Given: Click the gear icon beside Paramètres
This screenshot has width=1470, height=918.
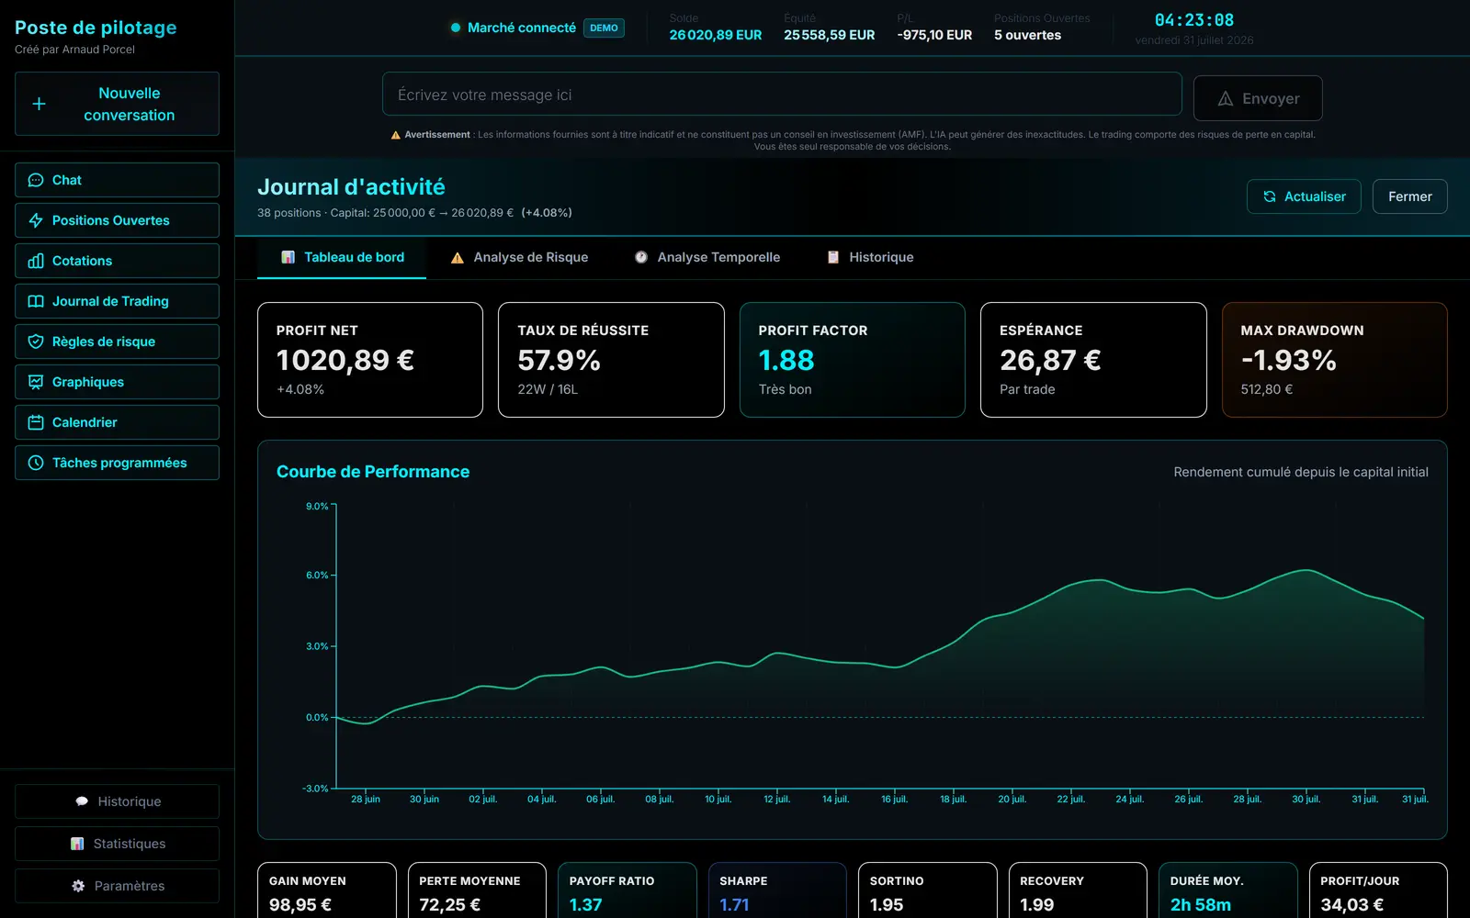Looking at the screenshot, I should click(x=78, y=886).
